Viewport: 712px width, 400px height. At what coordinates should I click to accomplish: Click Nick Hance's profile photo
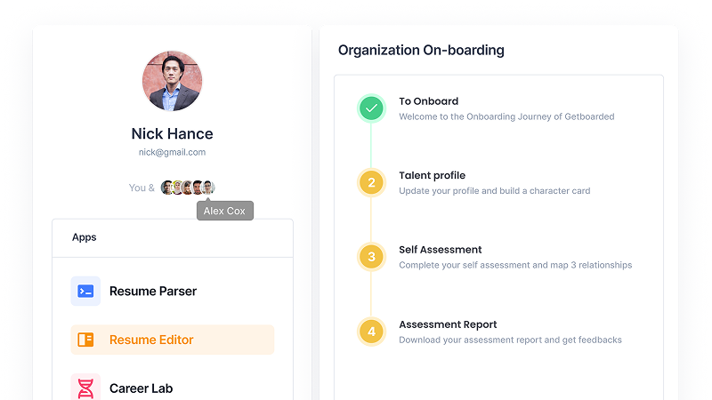[172, 81]
